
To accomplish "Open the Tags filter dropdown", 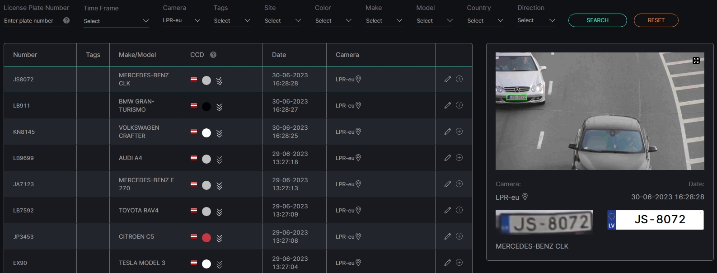I will pyautogui.click(x=232, y=21).
